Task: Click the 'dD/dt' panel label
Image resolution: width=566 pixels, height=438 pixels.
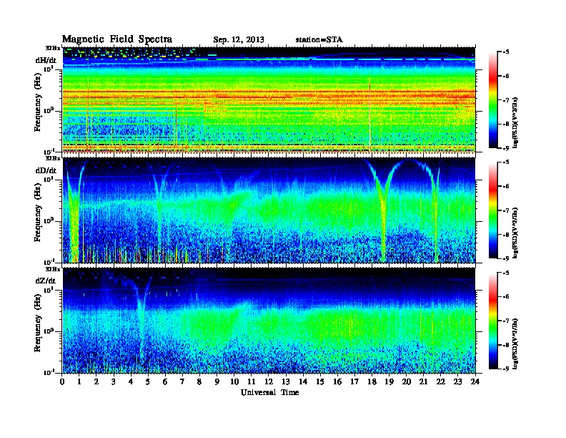Action: [46, 170]
